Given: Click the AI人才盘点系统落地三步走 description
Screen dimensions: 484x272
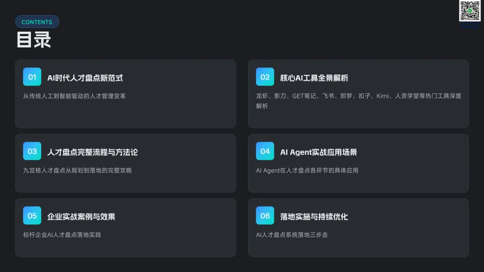Looking at the screenshot, I should (292, 234).
